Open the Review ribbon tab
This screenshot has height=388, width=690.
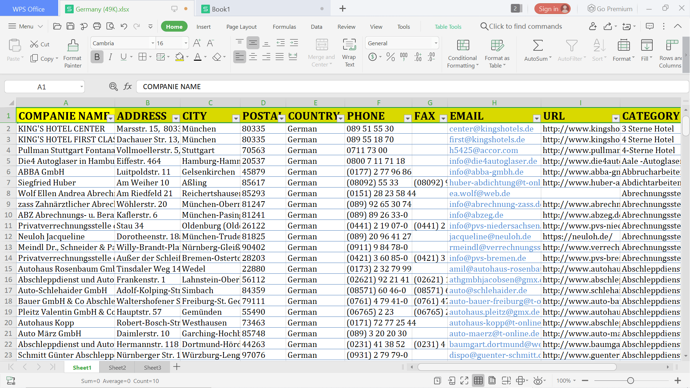(x=346, y=27)
